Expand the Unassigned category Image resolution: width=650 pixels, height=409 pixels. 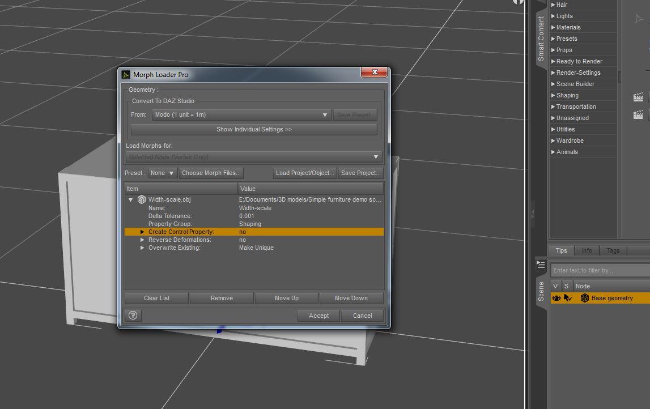click(553, 118)
